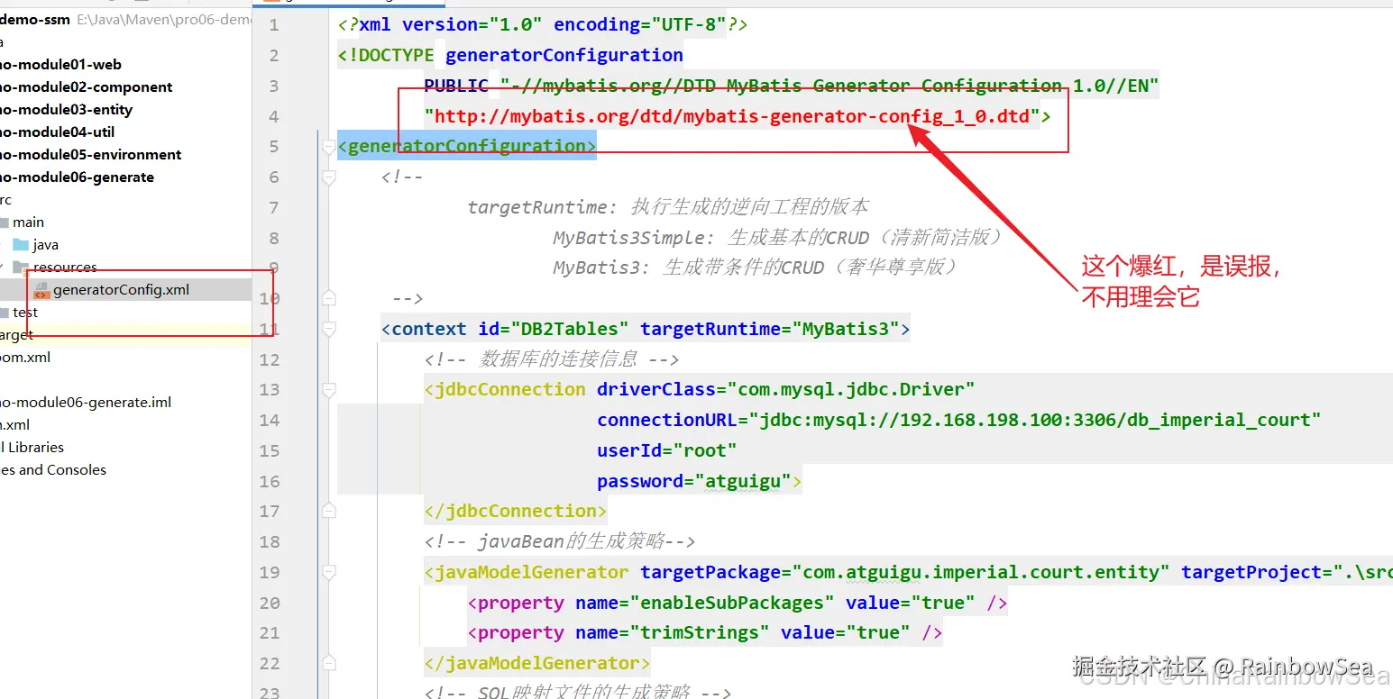Viewport: 1393px width, 699px height.
Task: Click the resources folder icon
Action: click(x=21, y=268)
